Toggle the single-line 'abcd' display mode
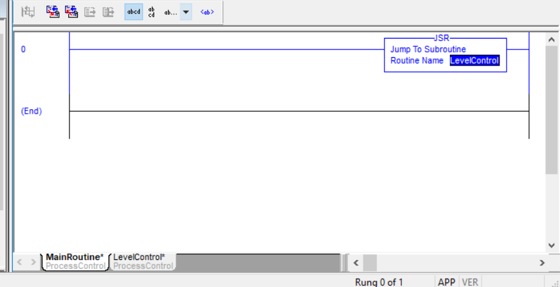 (134, 12)
